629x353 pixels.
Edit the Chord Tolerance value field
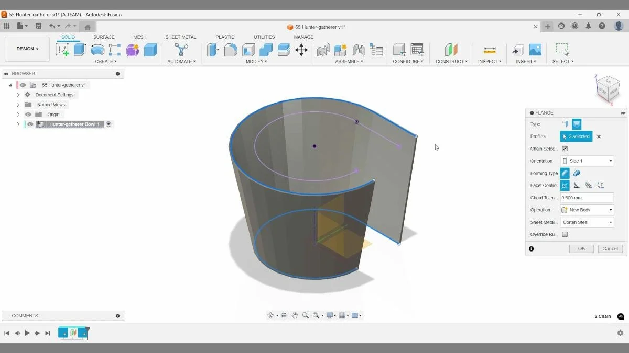[x=587, y=197]
